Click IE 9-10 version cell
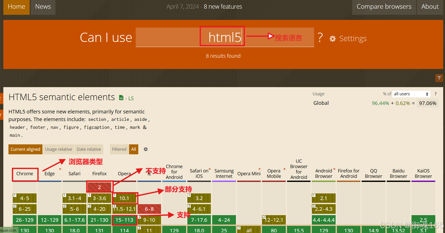The height and width of the screenshot is (233, 445). pos(149,220)
